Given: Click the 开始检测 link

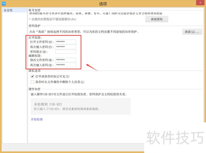Looking at the screenshot, I should (x=37, y=119).
